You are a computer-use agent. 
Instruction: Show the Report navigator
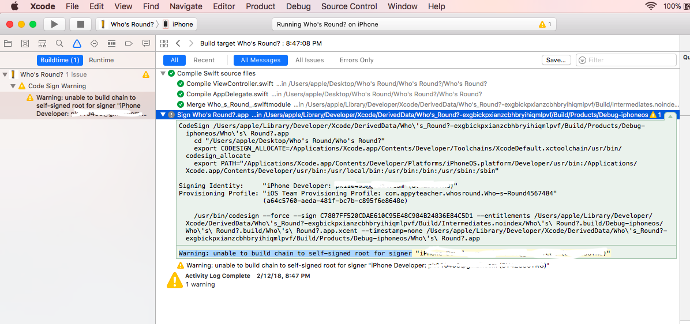pyautogui.click(x=146, y=43)
